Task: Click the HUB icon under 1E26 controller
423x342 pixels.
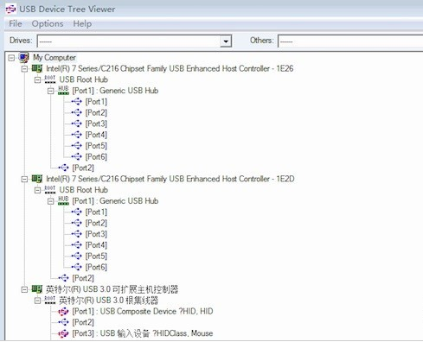Action: point(63,91)
